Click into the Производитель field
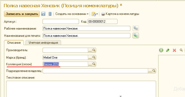The image size is (185, 97). (x=65, y=50)
